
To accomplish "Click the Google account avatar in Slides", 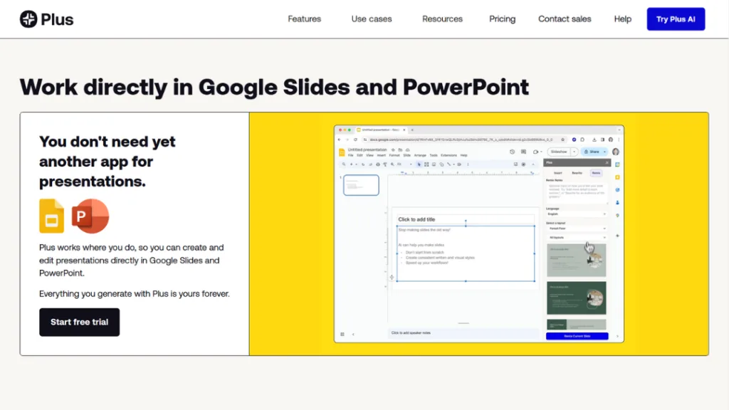I will pos(616,152).
